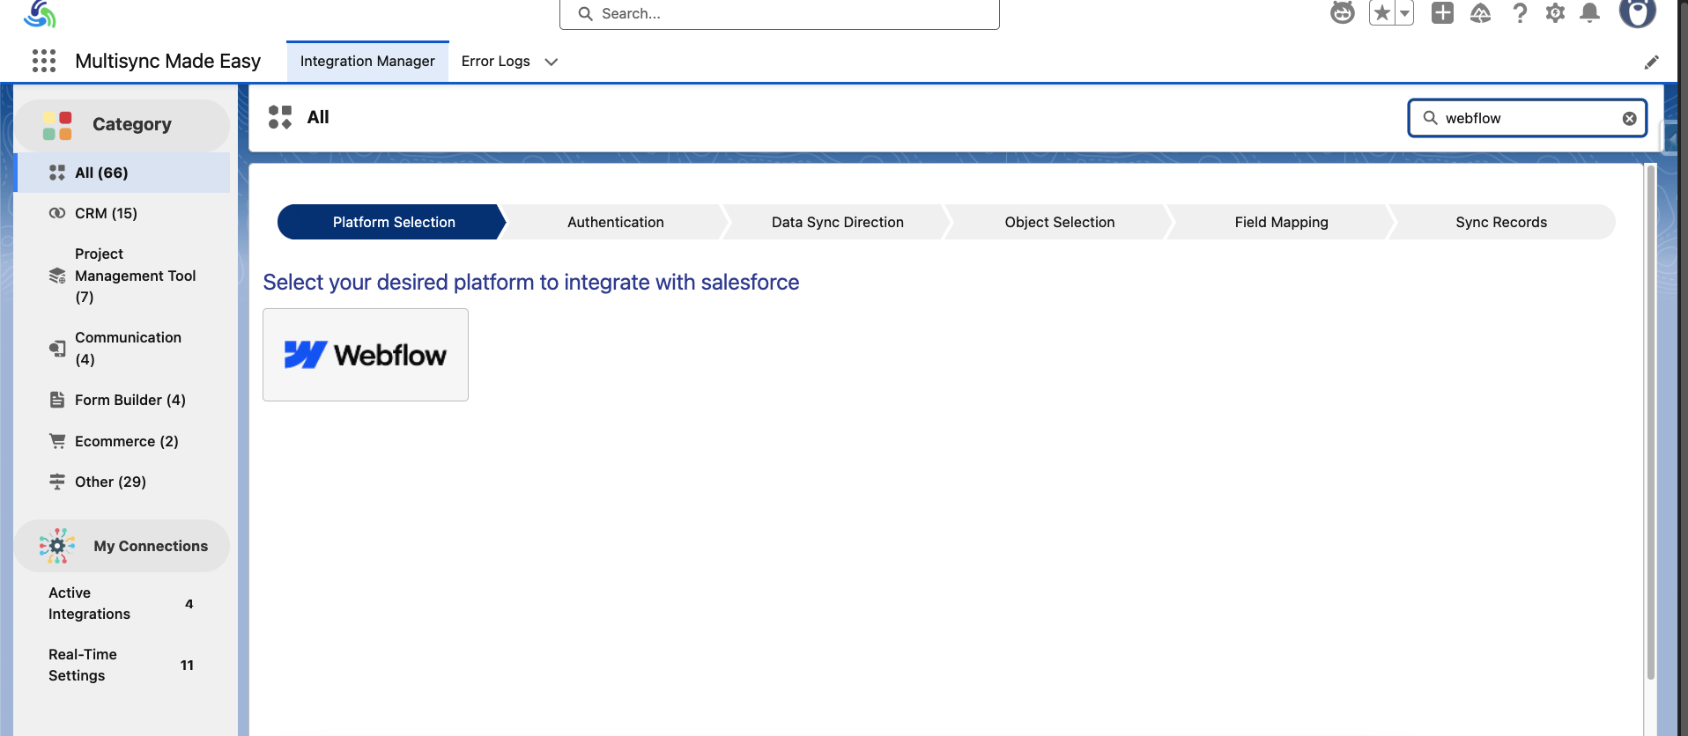Open the favorites list dropdown arrow
This screenshot has height=736, width=1688.
pos(1405,13)
